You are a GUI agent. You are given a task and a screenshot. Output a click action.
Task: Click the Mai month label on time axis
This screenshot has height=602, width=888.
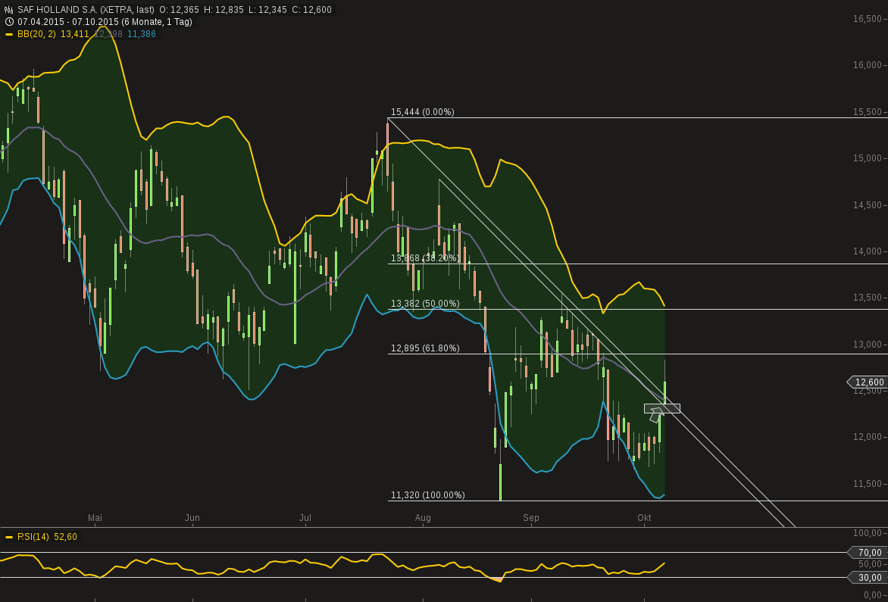coord(95,518)
